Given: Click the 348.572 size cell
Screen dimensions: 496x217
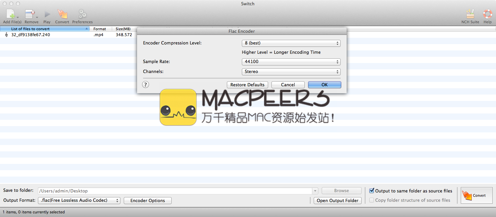Looking at the screenshot, I should tap(124, 35).
